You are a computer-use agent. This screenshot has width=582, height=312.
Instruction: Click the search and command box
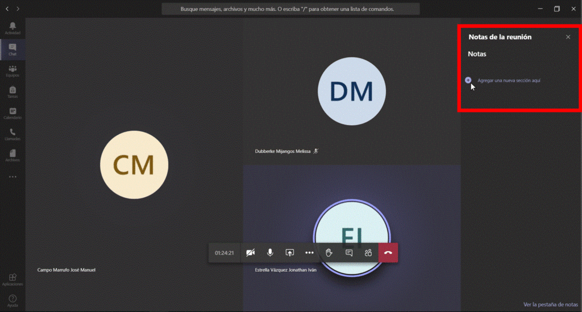click(290, 9)
